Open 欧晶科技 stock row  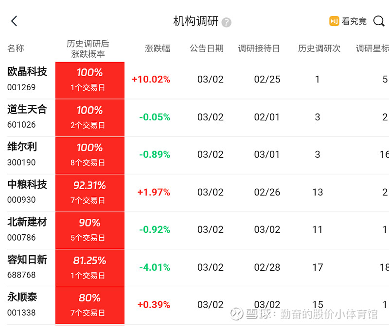tap(194, 80)
